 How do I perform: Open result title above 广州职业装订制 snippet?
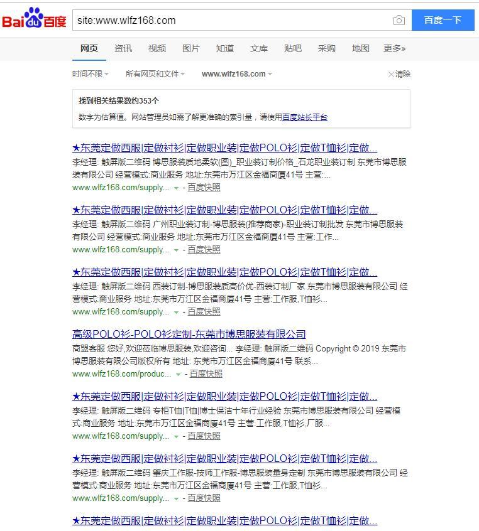coord(224,210)
